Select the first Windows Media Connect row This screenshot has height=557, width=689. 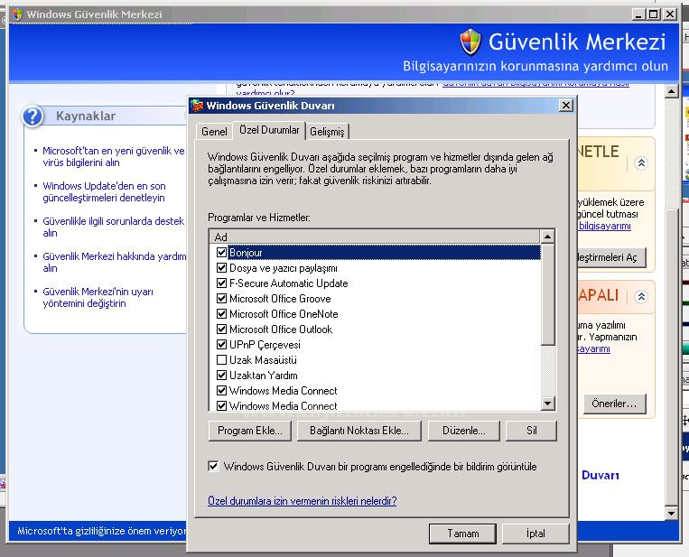(x=375, y=391)
